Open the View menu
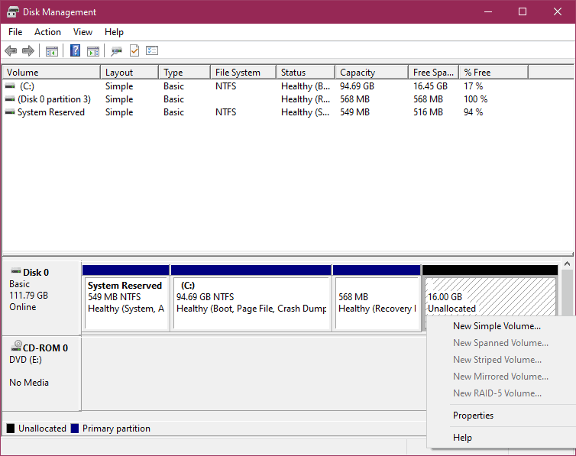 pos(83,32)
